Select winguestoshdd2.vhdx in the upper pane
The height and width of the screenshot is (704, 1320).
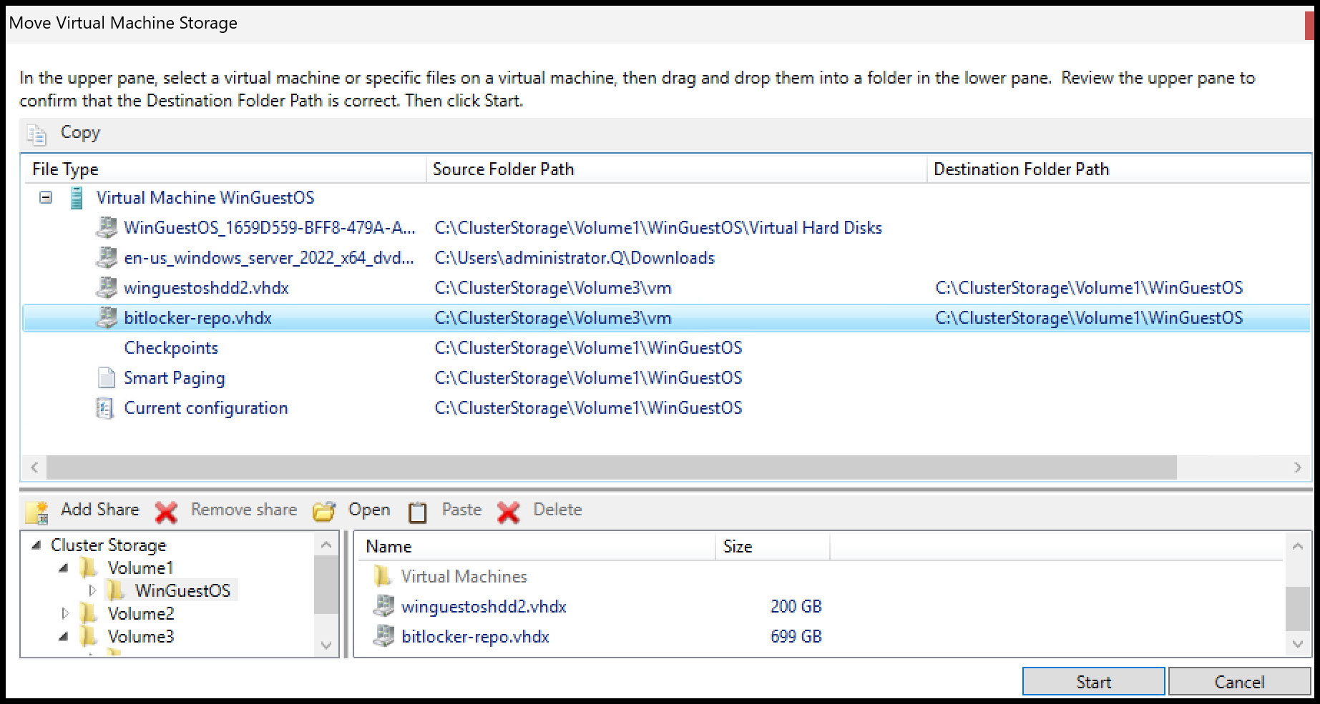point(667,288)
